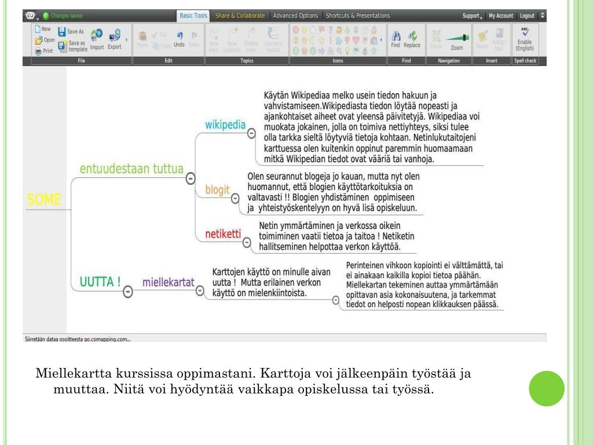Click the Assign task icon
The width and height of the screenshot is (593, 445).
click(499, 33)
